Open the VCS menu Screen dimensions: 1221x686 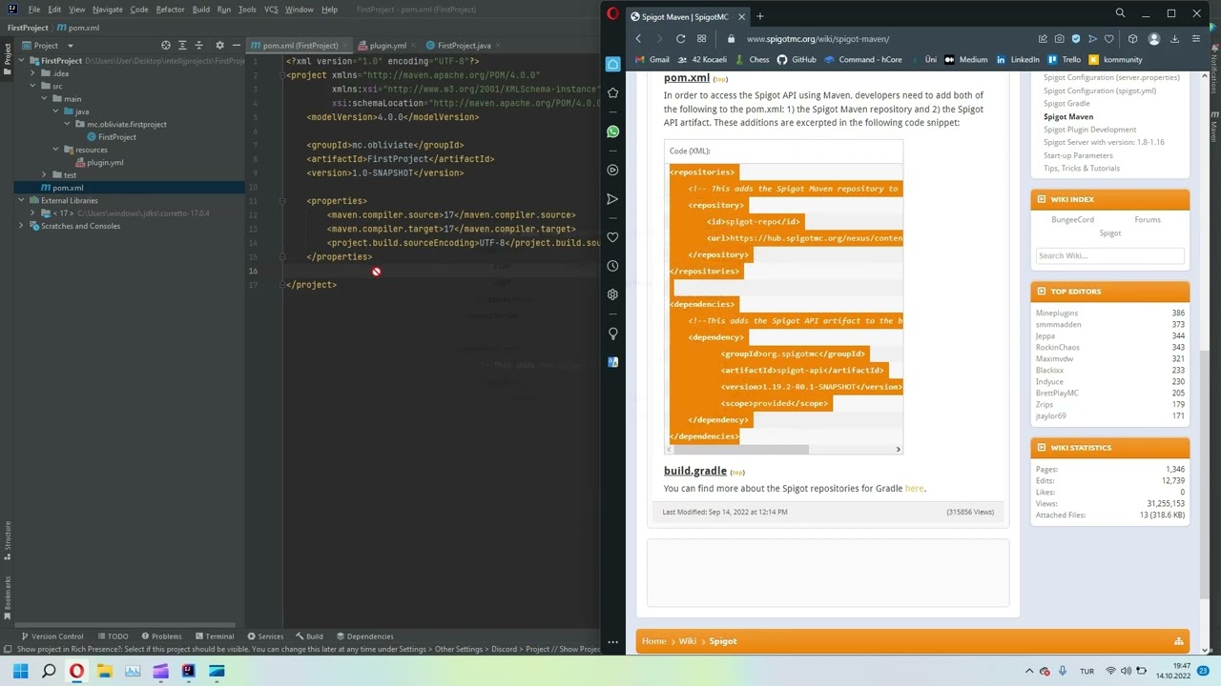point(271,10)
